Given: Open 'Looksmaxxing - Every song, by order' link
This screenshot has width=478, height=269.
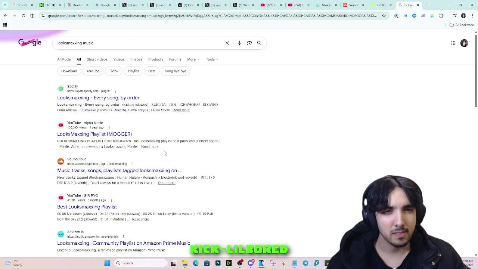Looking at the screenshot, I should click(x=98, y=98).
